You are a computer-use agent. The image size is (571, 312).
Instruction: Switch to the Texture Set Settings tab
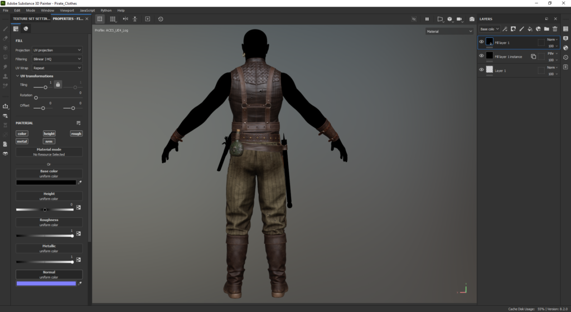pos(31,18)
